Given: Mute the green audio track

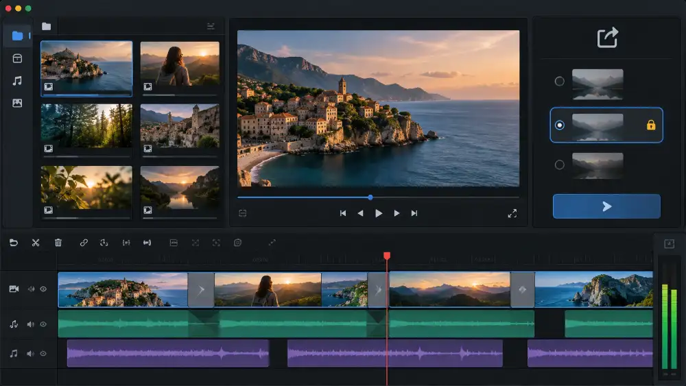Looking at the screenshot, I should tap(30, 324).
